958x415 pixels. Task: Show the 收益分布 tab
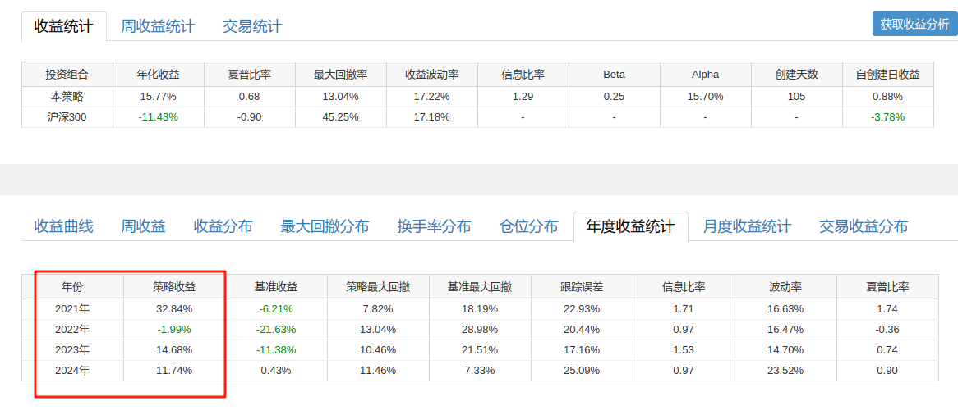(223, 226)
